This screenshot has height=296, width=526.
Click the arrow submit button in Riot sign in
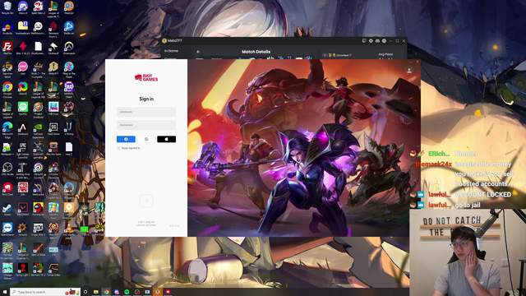click(x=146, y=201)
